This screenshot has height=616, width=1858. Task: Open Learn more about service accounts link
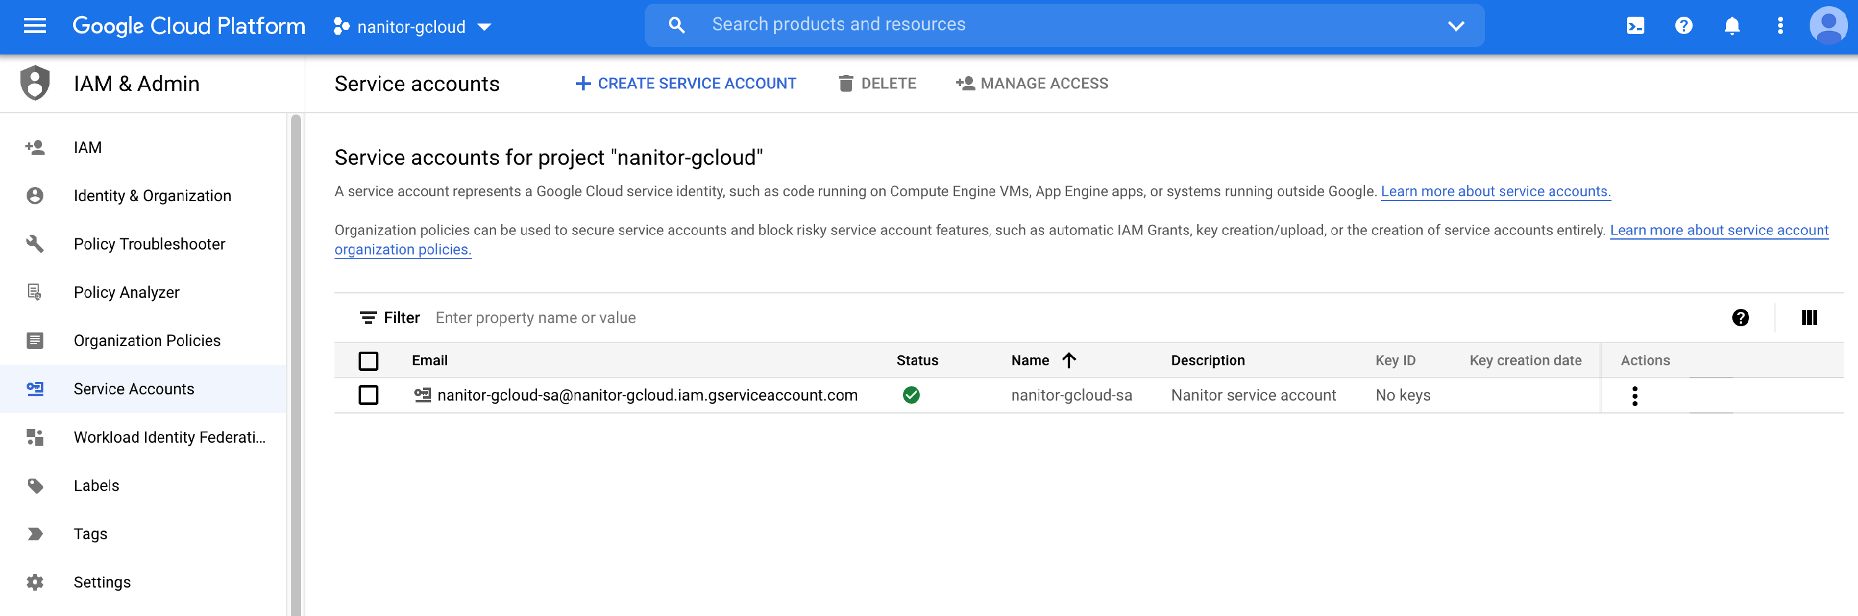click(1494, 192)
